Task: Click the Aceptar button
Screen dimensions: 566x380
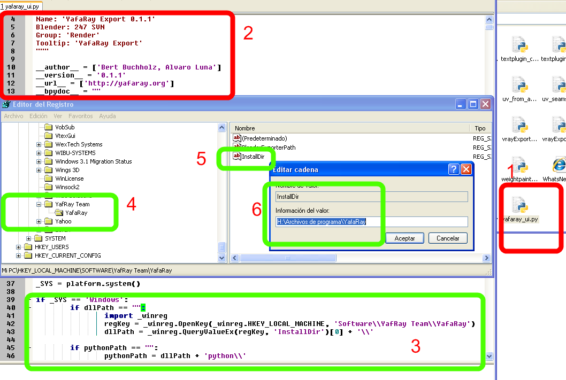Action: 404,238
